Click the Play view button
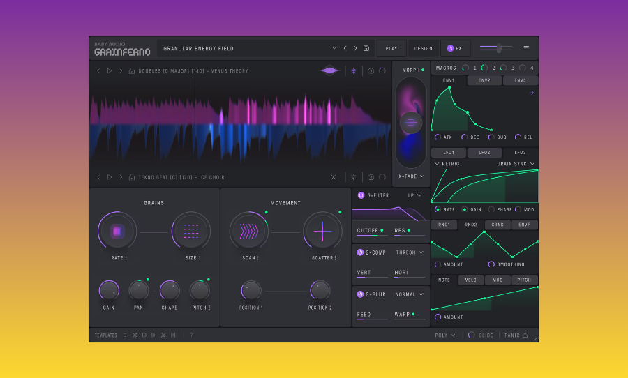The width and height of the screenshot is (628, 378). 391,49
